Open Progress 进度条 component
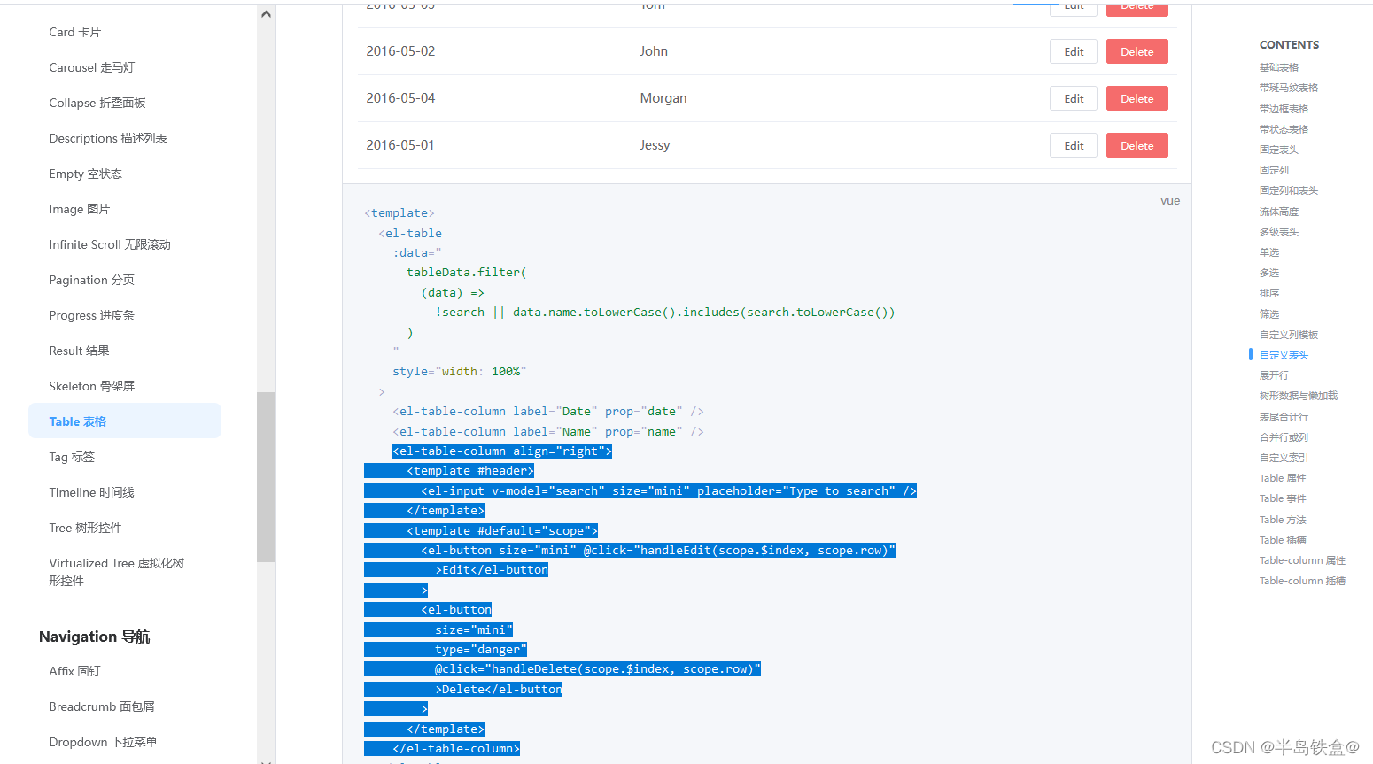This screenshot has width=1373, height=764. 92,315
